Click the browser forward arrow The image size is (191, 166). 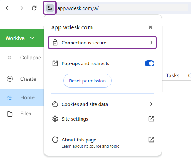click(x=21, y=8)
